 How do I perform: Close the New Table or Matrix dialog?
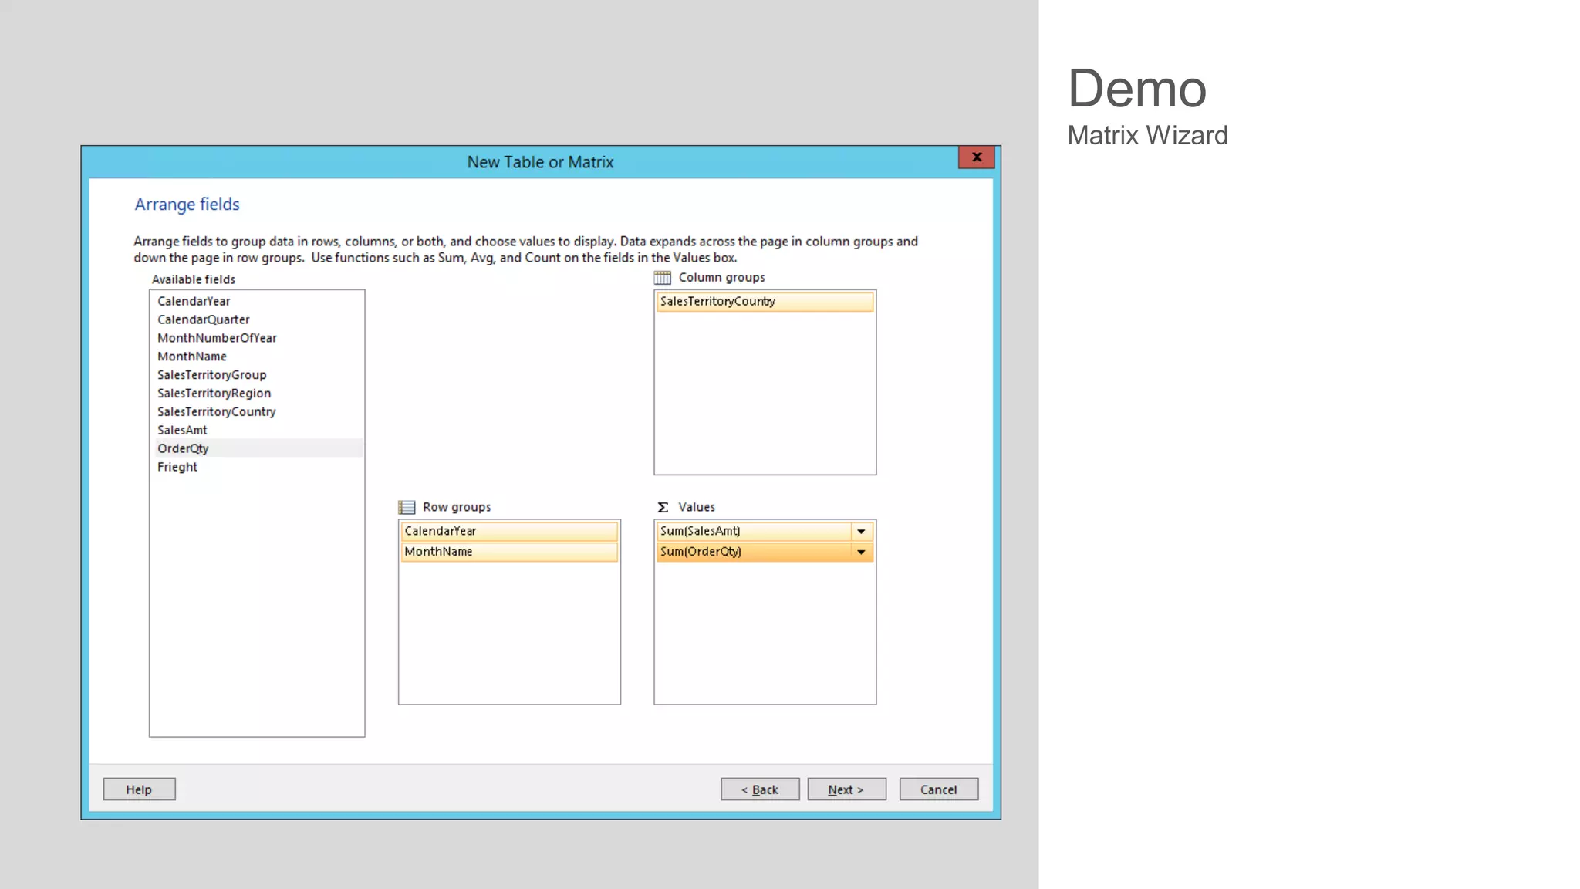pos(977,157)
